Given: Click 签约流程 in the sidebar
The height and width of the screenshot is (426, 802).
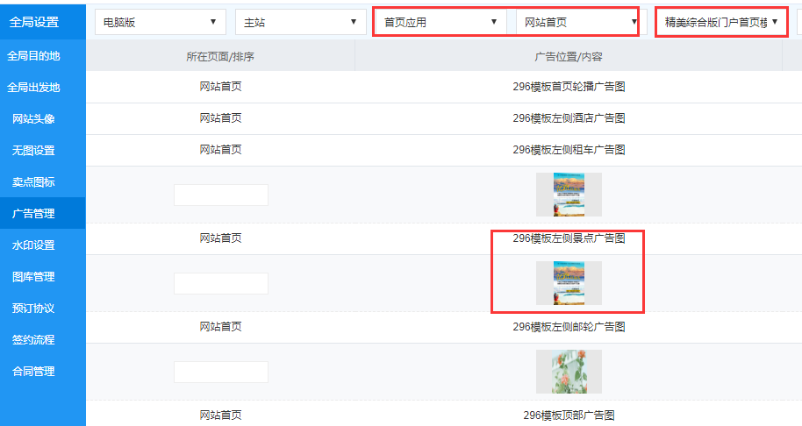Looking at the screenshot, I should tap(33, 340).
